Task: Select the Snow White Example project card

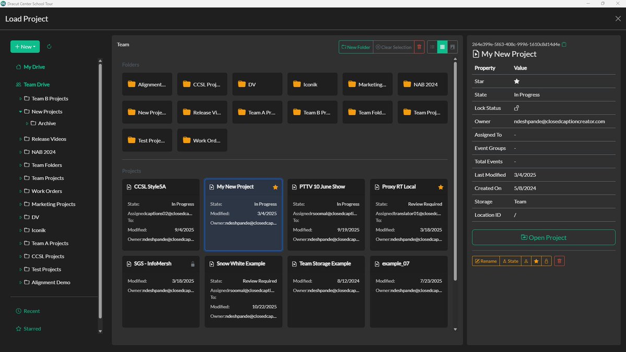Action: click(x=244, y=292)
